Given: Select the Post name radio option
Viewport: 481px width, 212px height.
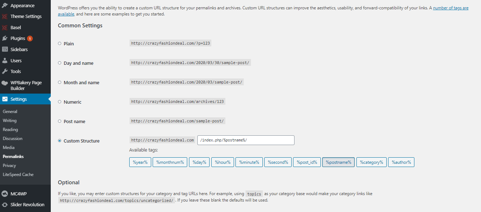Looking at the screenshot, I should point(60,121).
